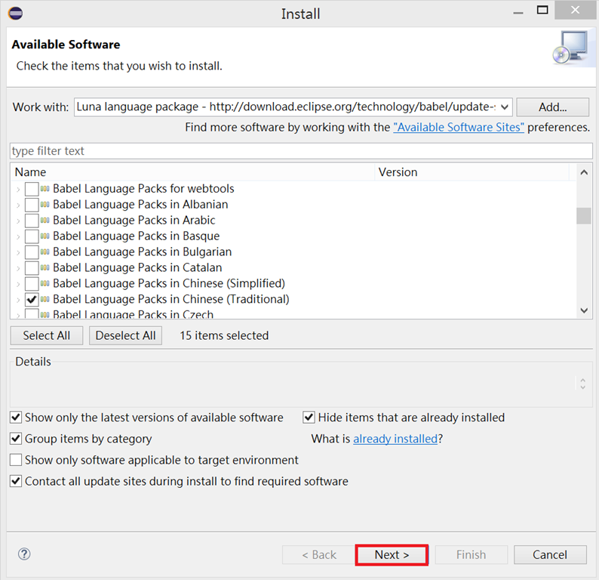Viewport: 599px width, 580px height.
Task: Click the Version column header
Action: pos(472,172)
